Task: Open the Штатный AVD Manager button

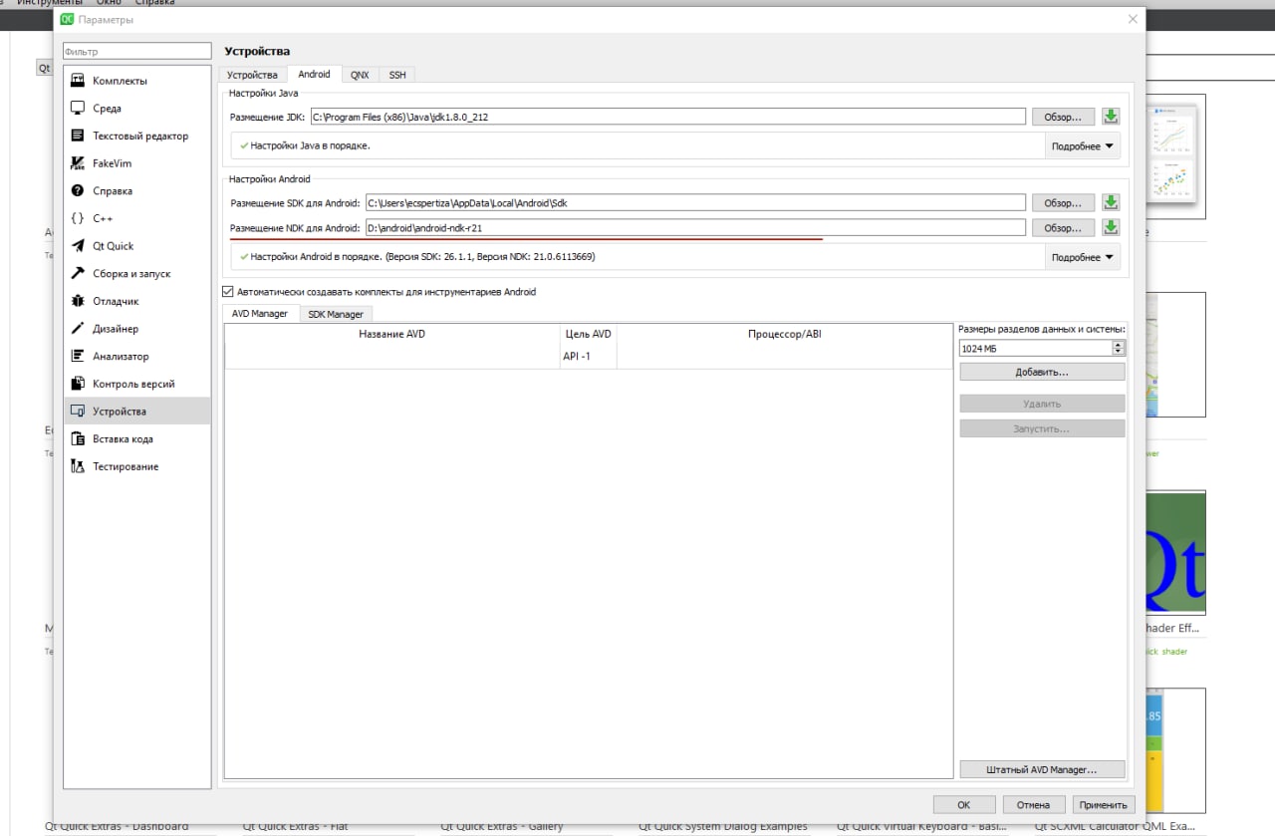Action: click(x=1042, y=769)
